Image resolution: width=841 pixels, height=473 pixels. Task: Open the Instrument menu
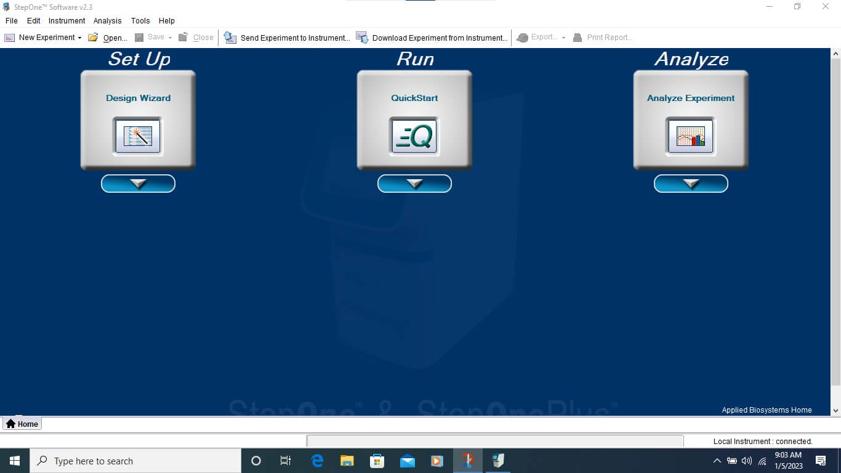(x=66, y=21)
